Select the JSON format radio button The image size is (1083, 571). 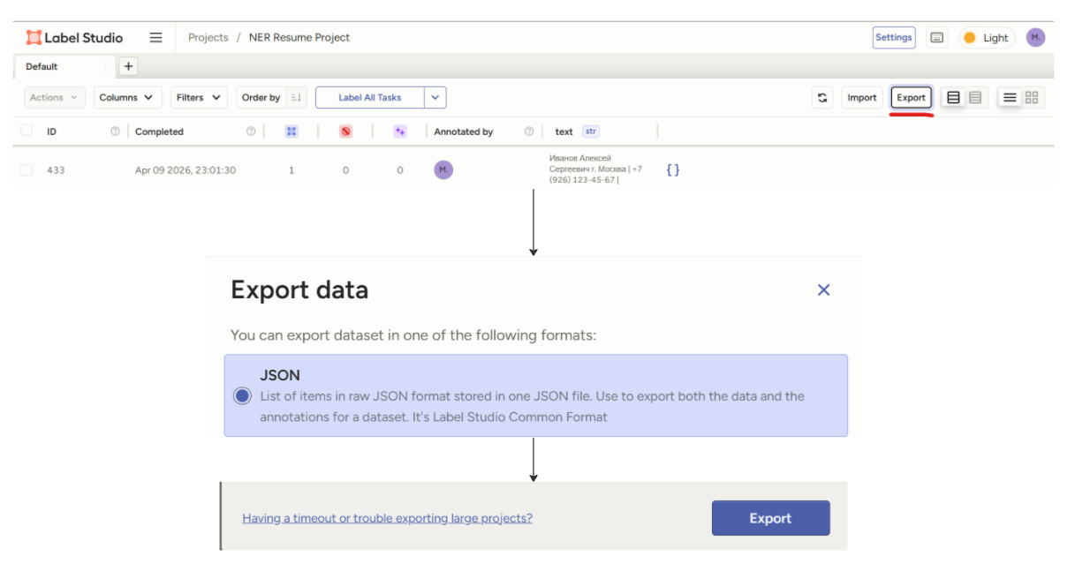242,395
